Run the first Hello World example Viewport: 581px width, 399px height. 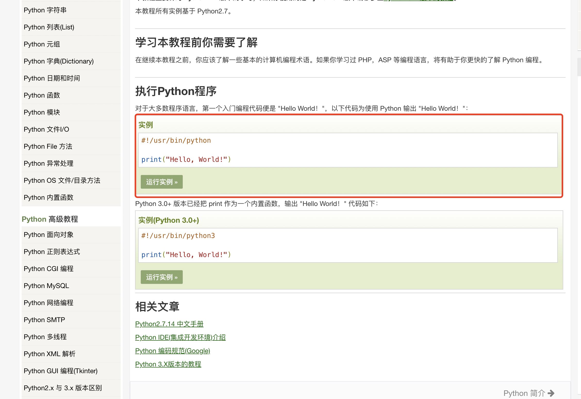(x=162, y=182)
